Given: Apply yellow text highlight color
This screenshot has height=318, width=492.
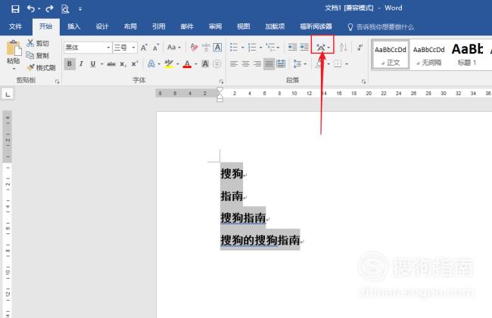Looking at the screenshot, I should [x=169, y=64].
